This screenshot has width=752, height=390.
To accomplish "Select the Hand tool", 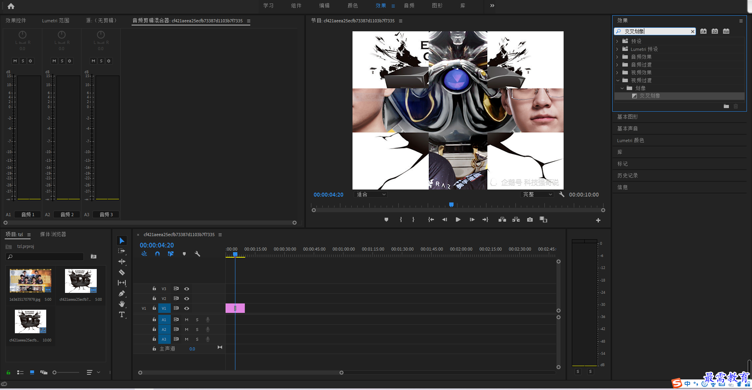I will [x=122, y=304].
